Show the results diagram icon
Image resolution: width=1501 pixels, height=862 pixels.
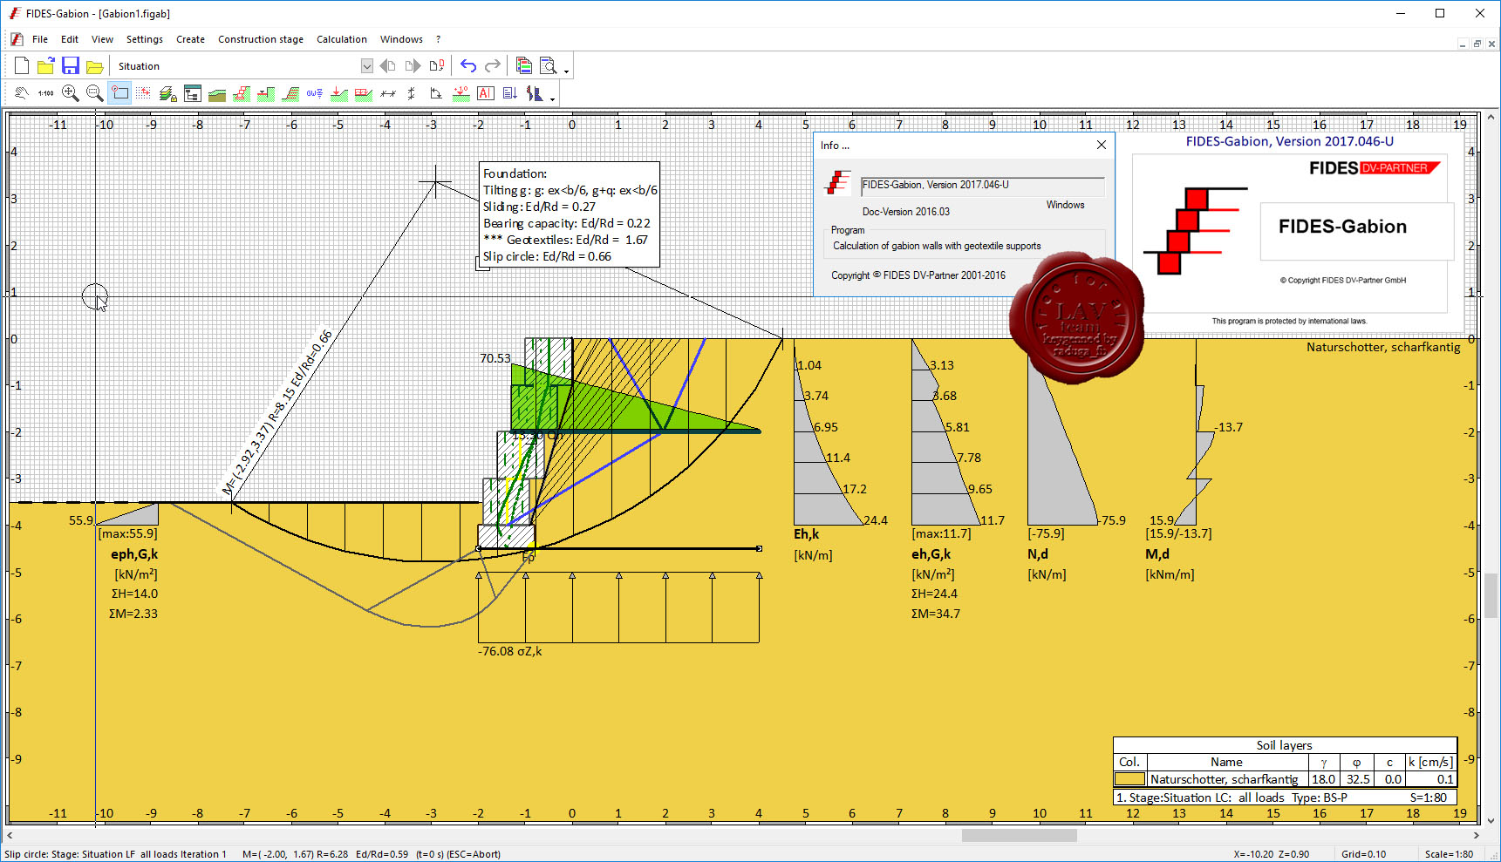click(x=535, y=93)
